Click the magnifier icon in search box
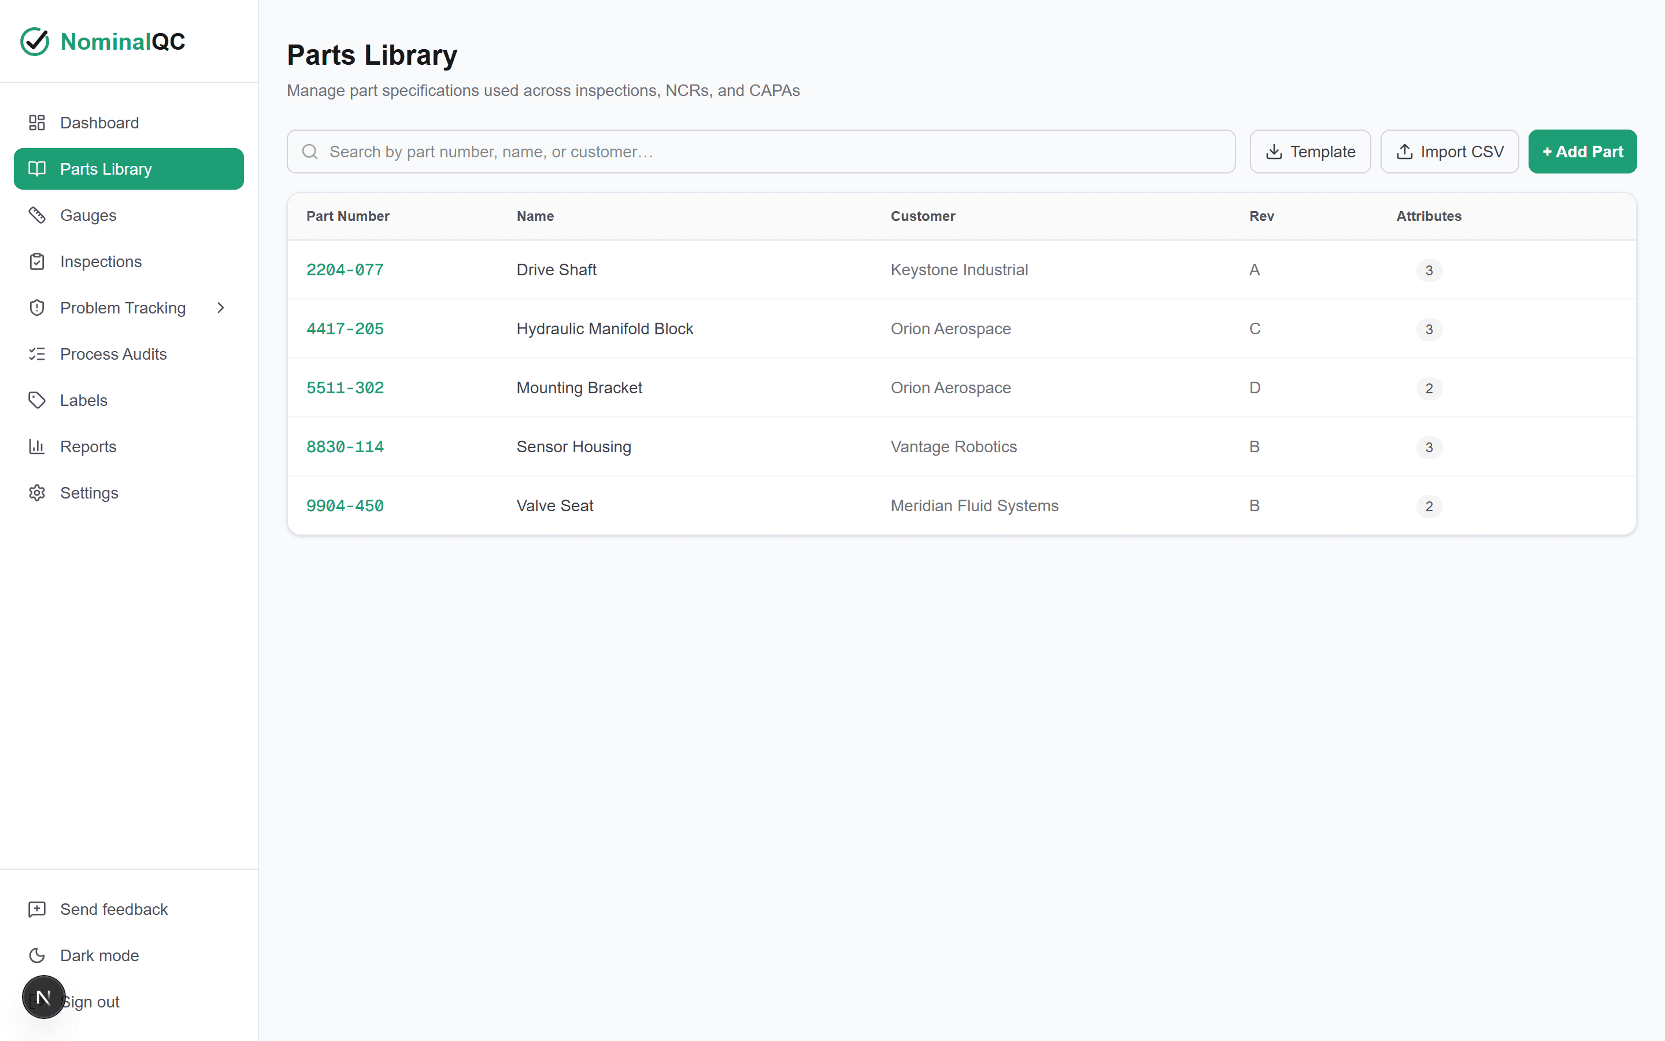Image resolution: width=1665 pixels, height=1041 pixels. [x=310, y=152]
